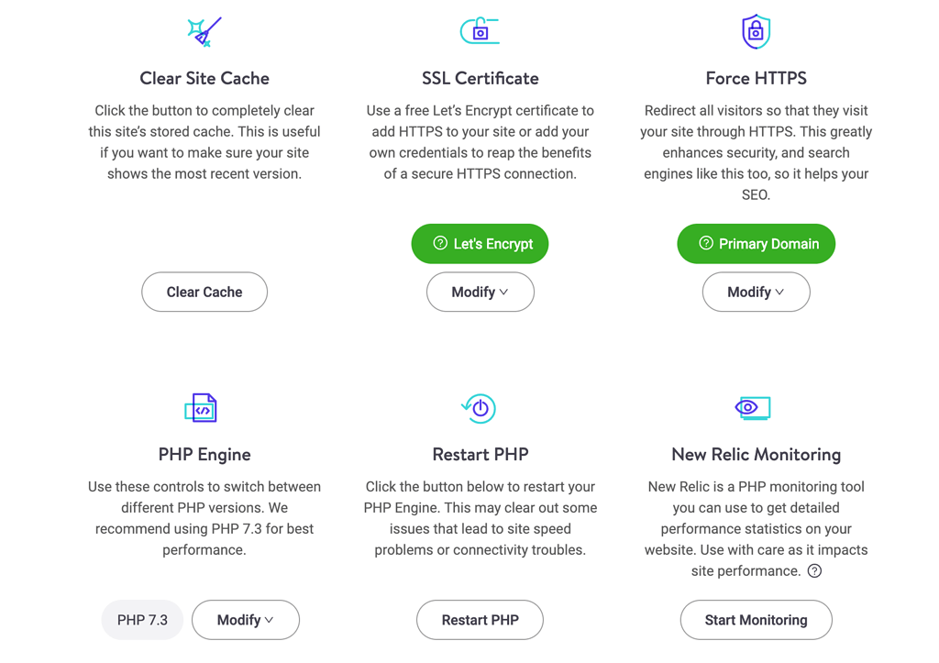939x663 pixels.
Task: Click the SSL Certificate padlock icon
Action: (x=480, y=29)
